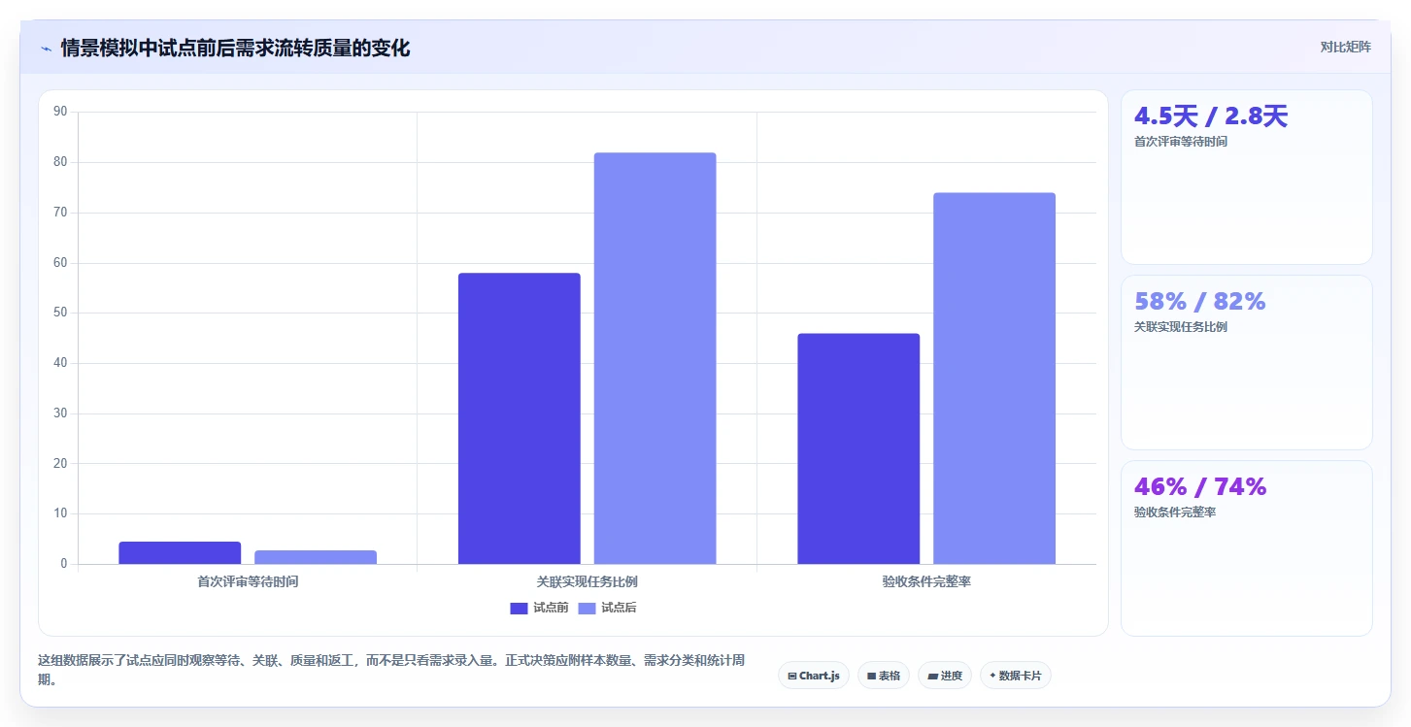Image resolution: width=1411 pixels, height=727 pixels.
Task: Click 试点后 bar for 关联实现任务比例
Action: pyautogui.click(x=655, y=358)
